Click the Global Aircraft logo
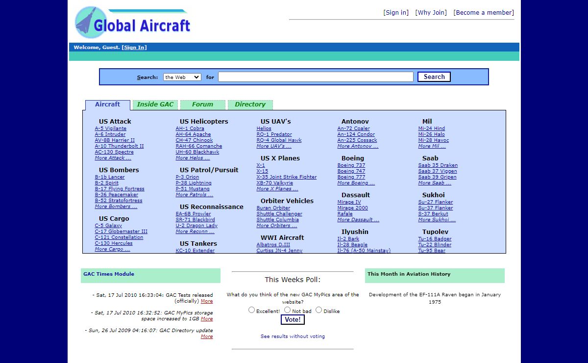This screenshot has width=588, height=363. [133, 23]
